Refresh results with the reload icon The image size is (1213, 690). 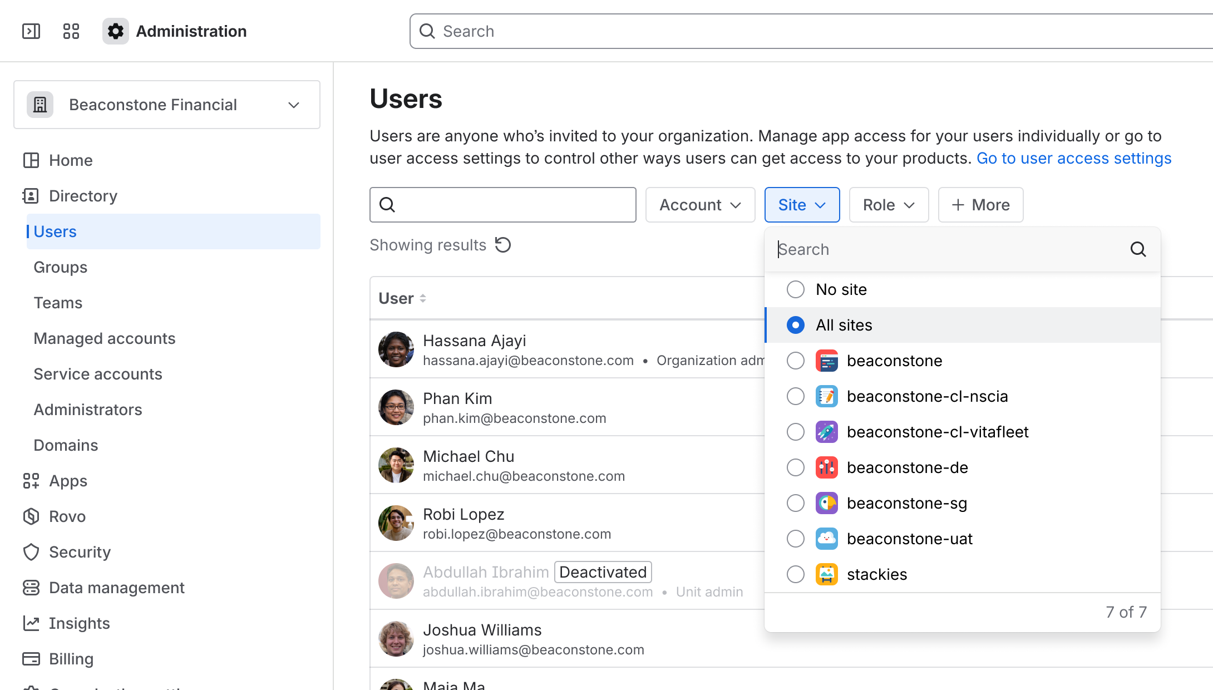503,245
